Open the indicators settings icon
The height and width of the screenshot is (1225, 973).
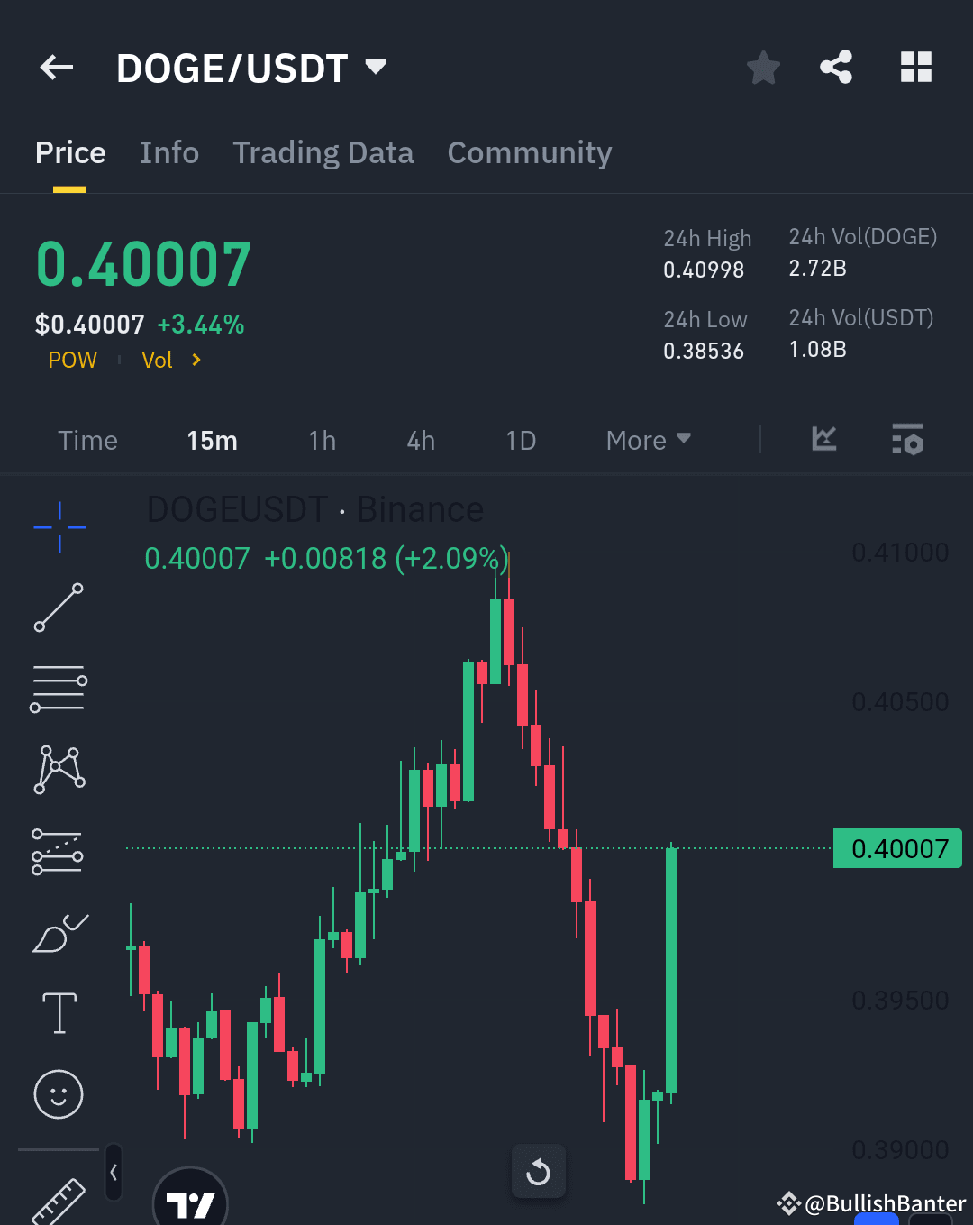click(x=908, y=441)
